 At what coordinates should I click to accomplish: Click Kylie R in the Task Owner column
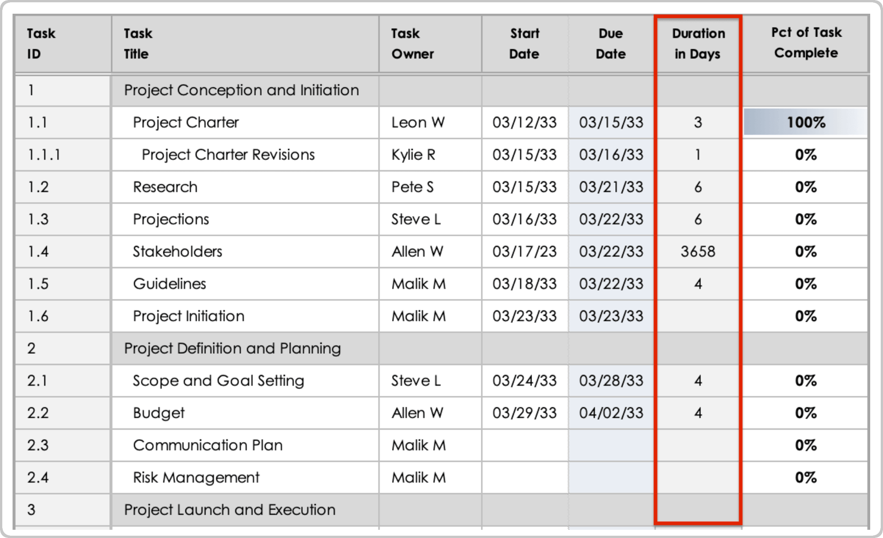coord(413,154)
